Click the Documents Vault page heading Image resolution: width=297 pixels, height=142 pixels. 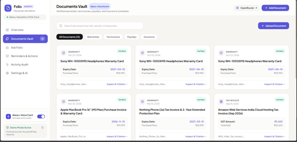click(72, 6)
